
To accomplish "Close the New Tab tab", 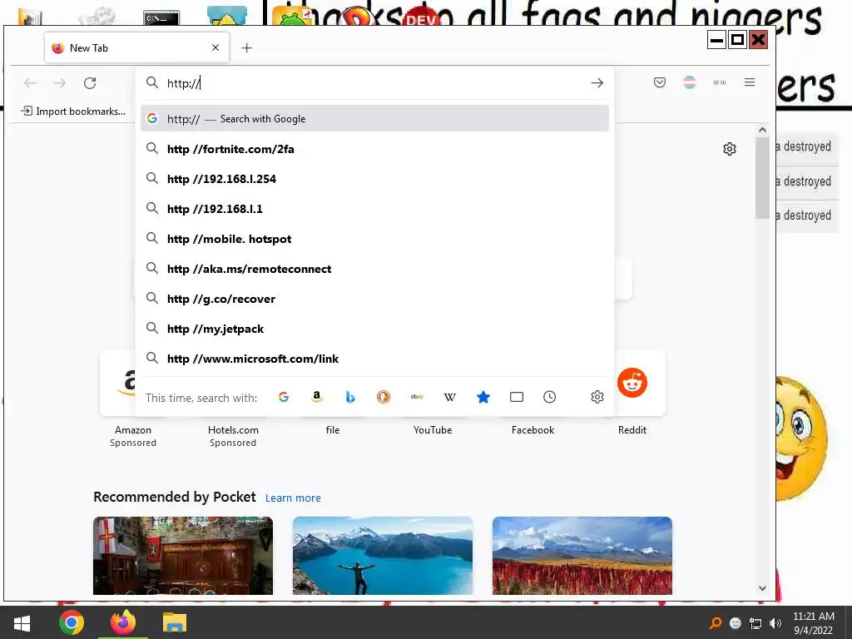I will (x=215, y=47).
